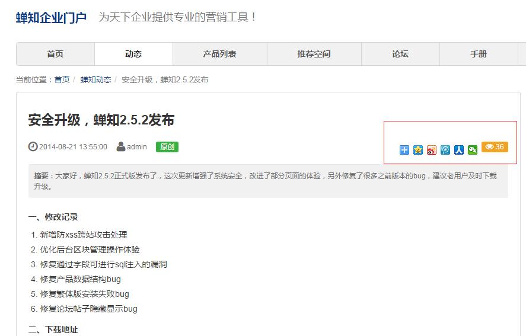Viewport: 526px width, 336px height.
Task: Click the orange view count badge 36
Action: tap(495, 147)
